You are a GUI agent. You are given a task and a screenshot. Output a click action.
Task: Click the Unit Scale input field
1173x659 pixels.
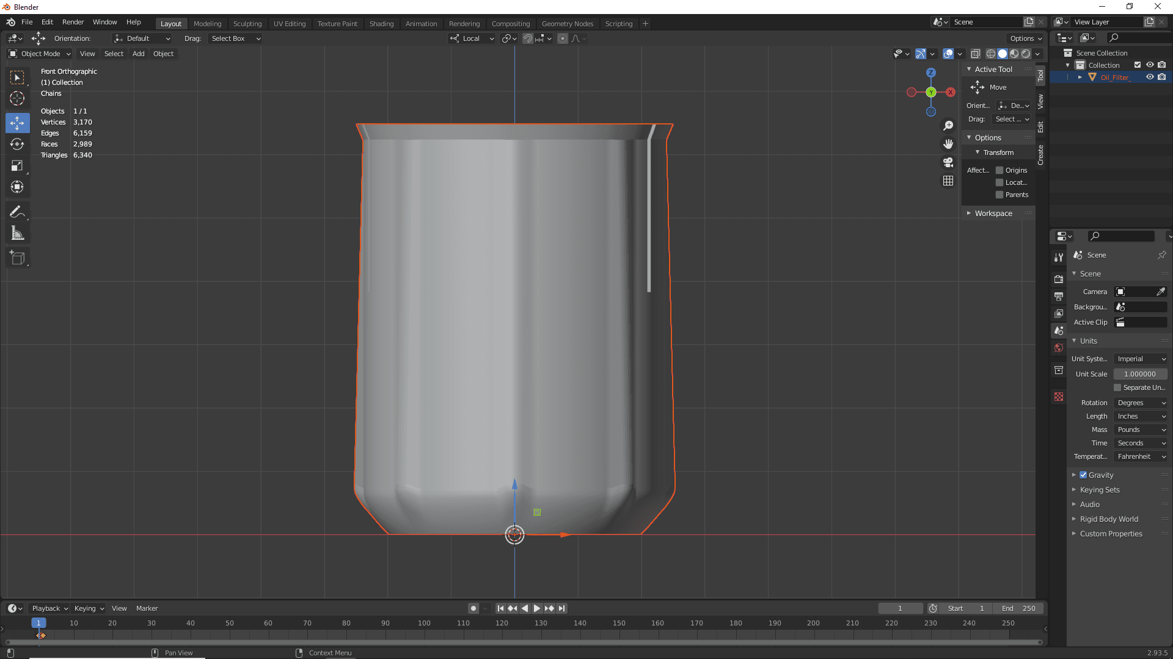(1140, 373)
